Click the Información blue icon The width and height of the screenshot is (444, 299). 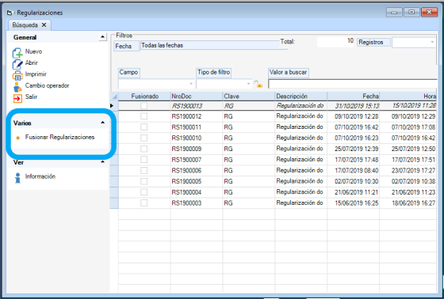coord(17,178)
